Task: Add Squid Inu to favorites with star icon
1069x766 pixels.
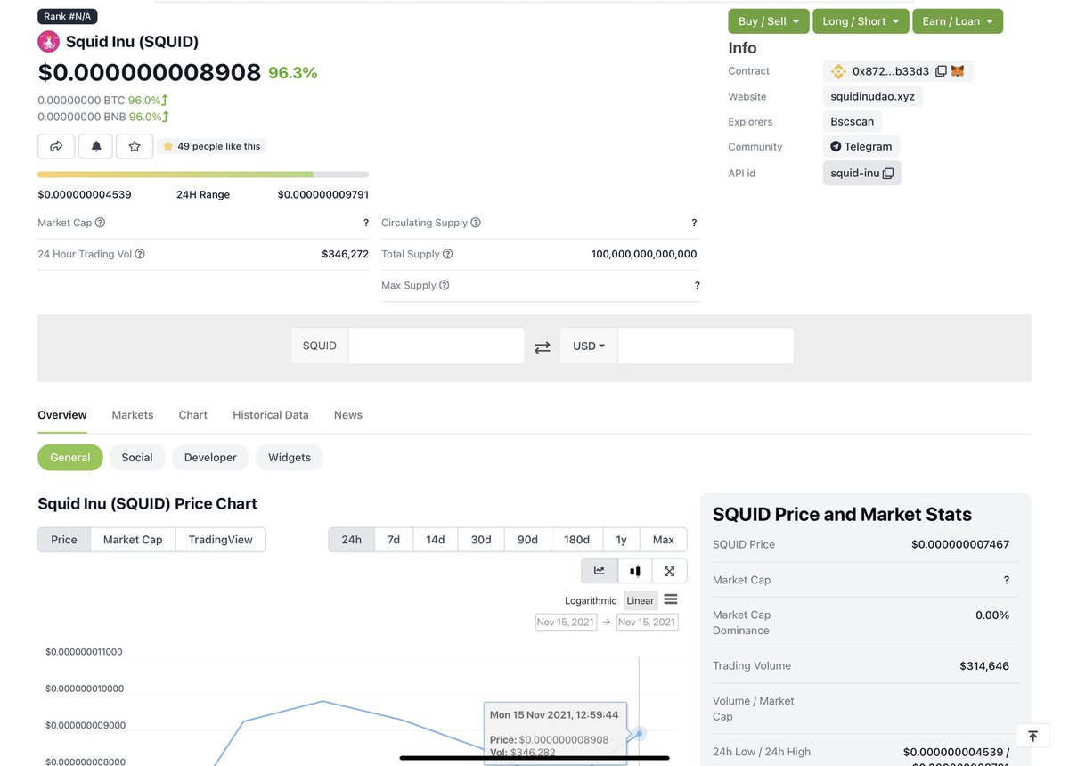Action: pyautogui.click(x=135, y=146)
